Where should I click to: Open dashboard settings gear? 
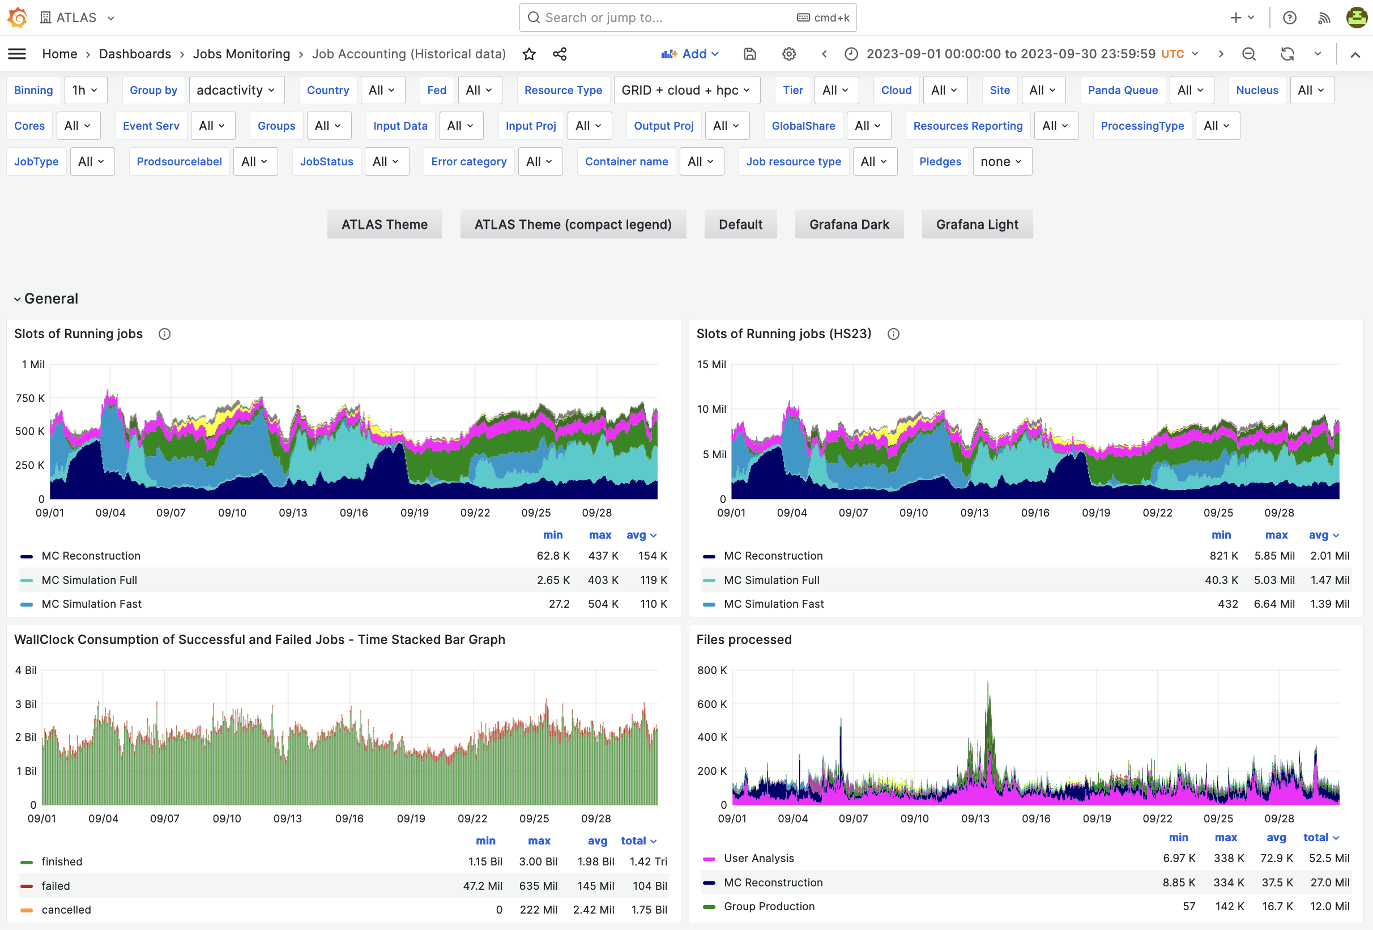click(788, 54)
